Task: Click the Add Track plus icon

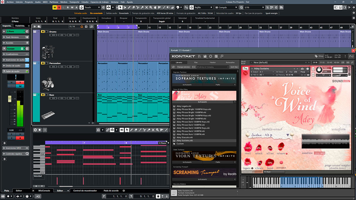Action: pyautogui.click(x=35, y=26)
